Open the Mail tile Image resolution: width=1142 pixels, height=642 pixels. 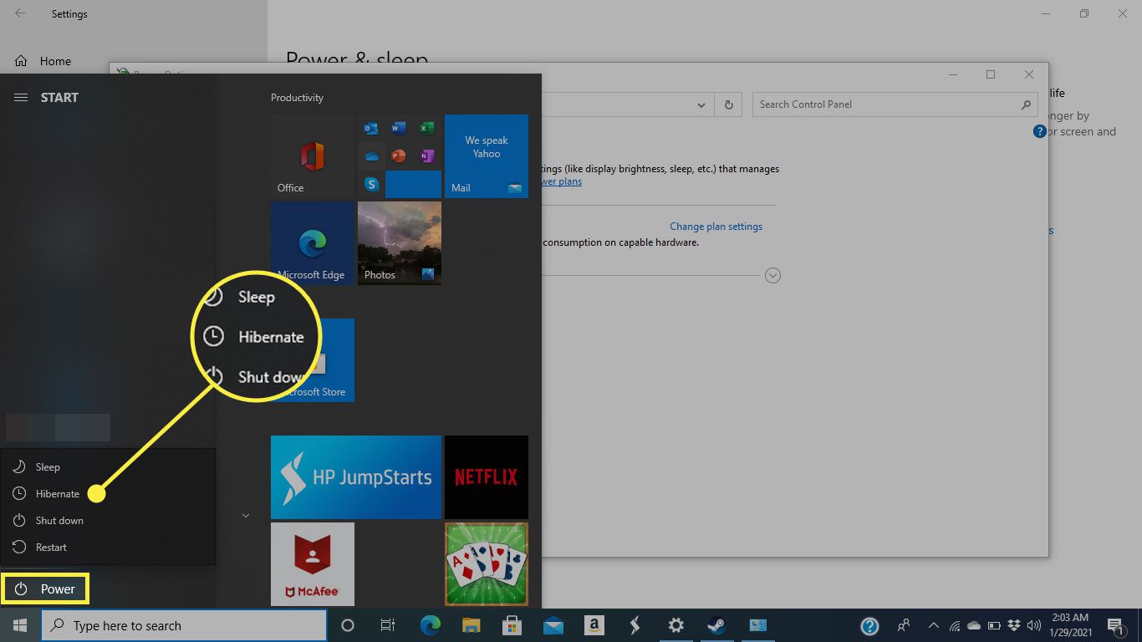coord(487,156)
